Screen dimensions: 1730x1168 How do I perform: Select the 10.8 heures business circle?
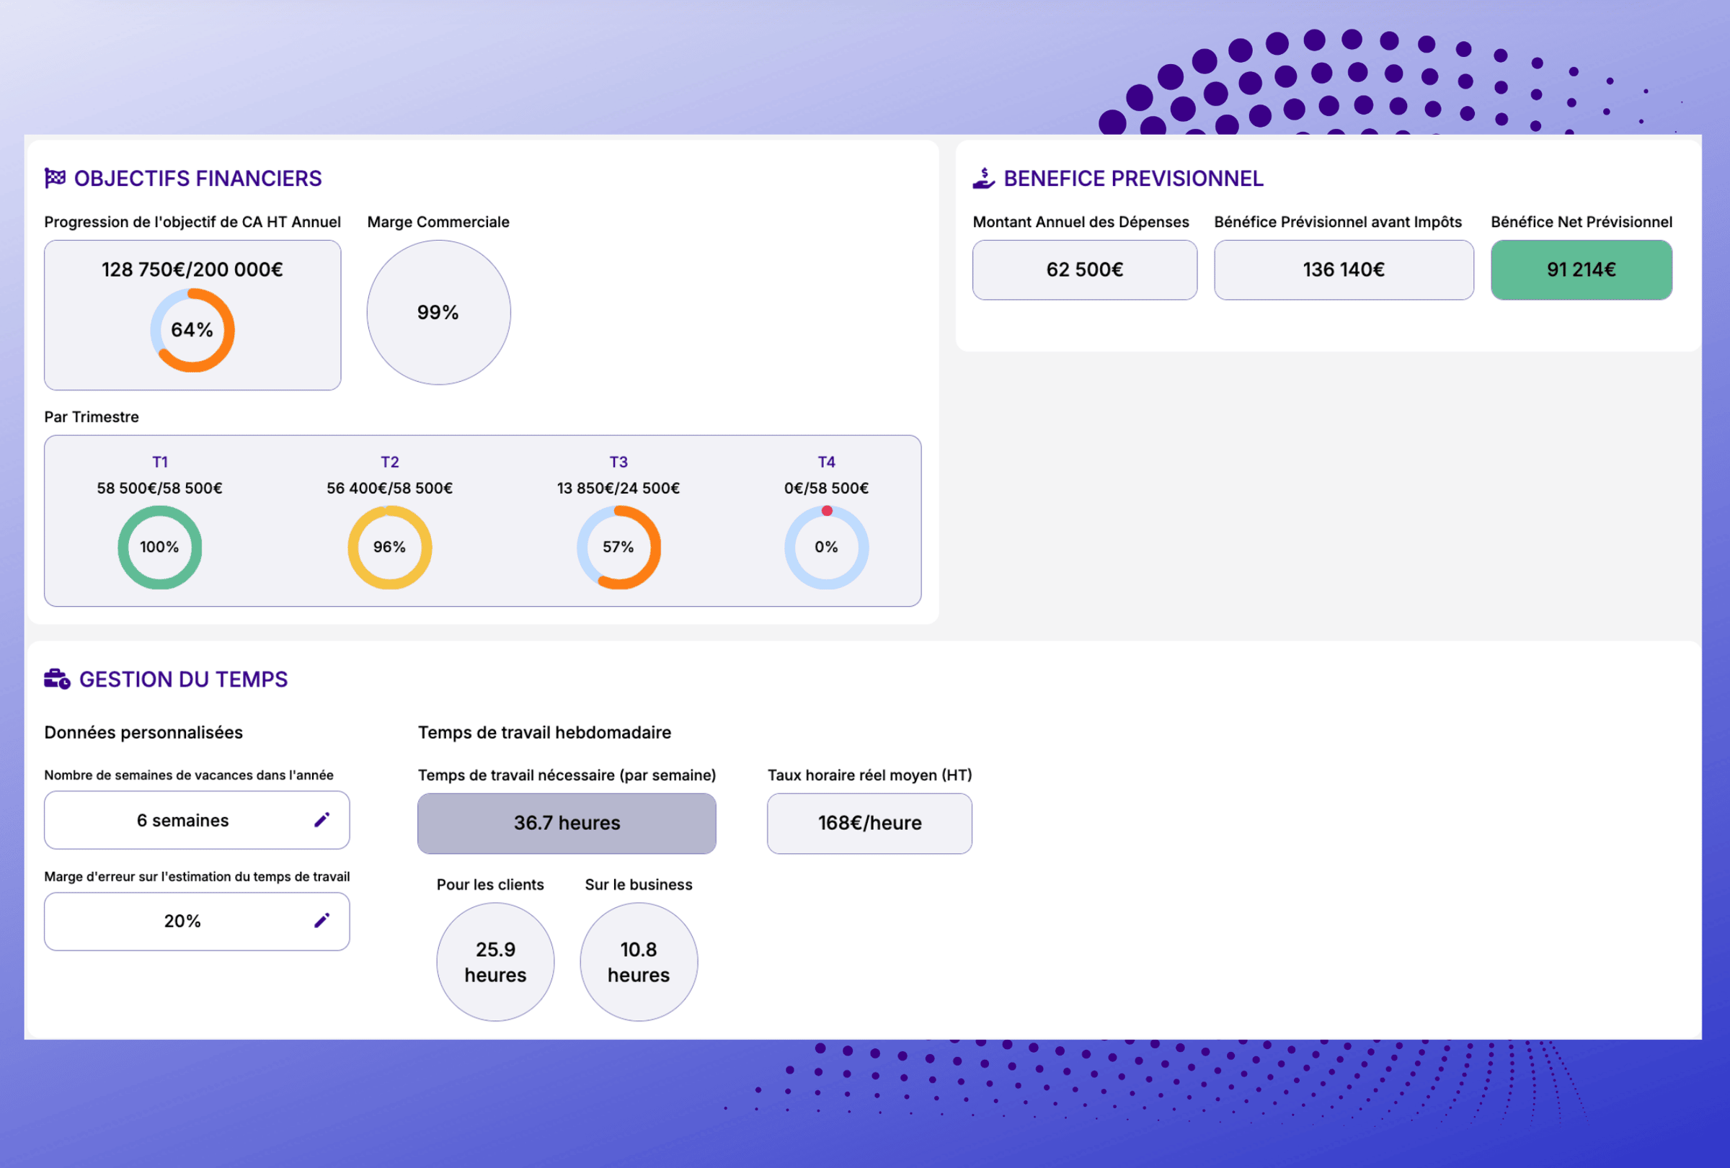[639, 962]
